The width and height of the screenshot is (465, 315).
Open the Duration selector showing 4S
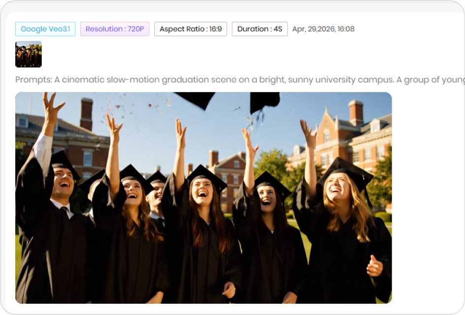click(x=260, y=29)
